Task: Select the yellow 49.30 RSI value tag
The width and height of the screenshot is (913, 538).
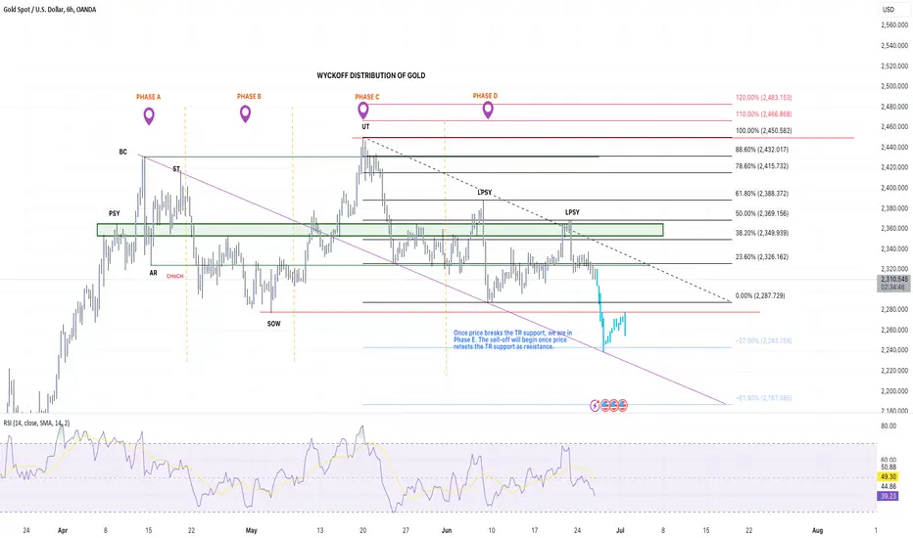Action: click(889, 477)
